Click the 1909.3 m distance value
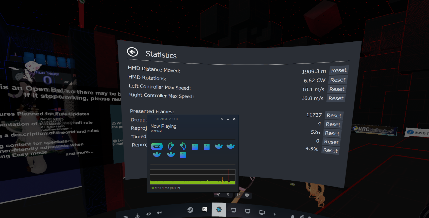The image size is (429, 218). tap(314, 71)
